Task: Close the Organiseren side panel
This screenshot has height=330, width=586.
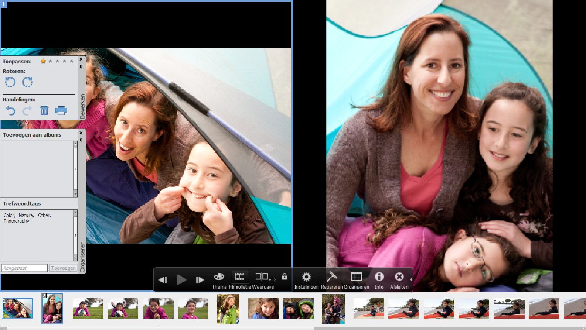Action: 81,133
